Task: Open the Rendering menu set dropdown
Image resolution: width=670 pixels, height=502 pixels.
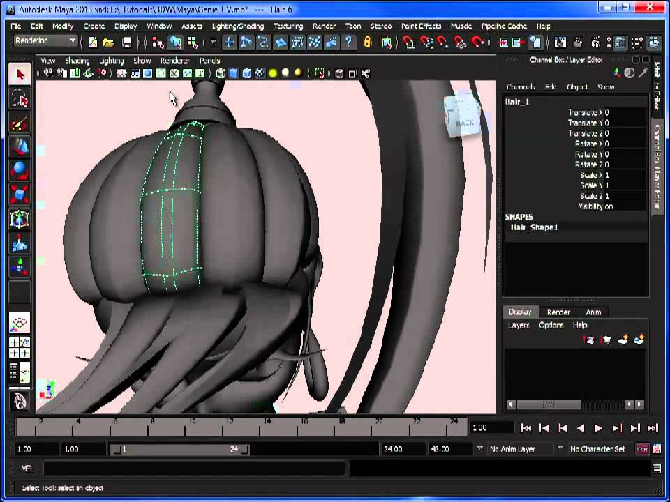Action: click(45, 41)
